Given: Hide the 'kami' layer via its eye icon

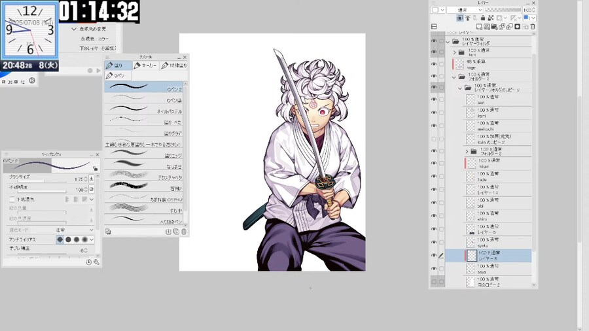Looking at the screenshot, I should coord(434,113).
